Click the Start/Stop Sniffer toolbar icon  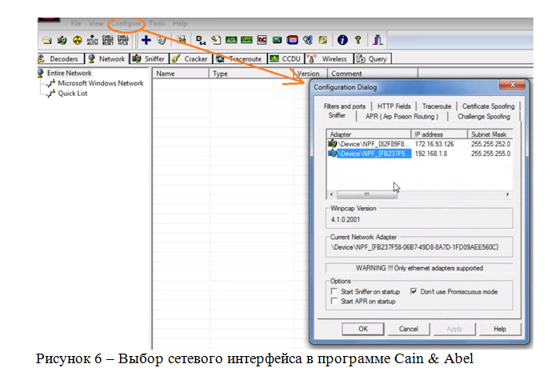(62, 40)
